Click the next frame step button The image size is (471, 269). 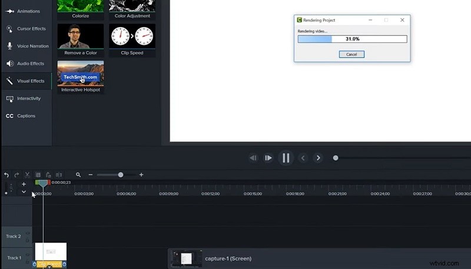(268, 158)
